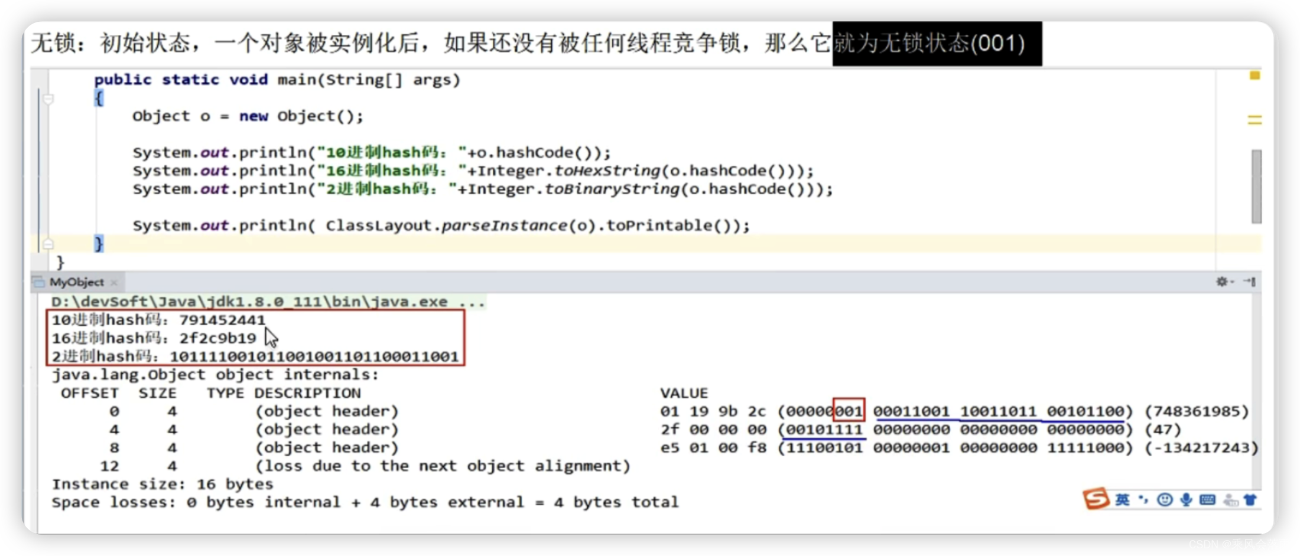Toggle IME punctuation mode icon

1143,500
